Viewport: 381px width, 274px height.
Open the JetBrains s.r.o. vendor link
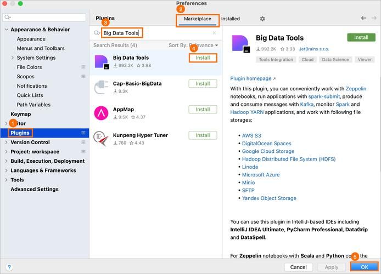pos(314,49)
